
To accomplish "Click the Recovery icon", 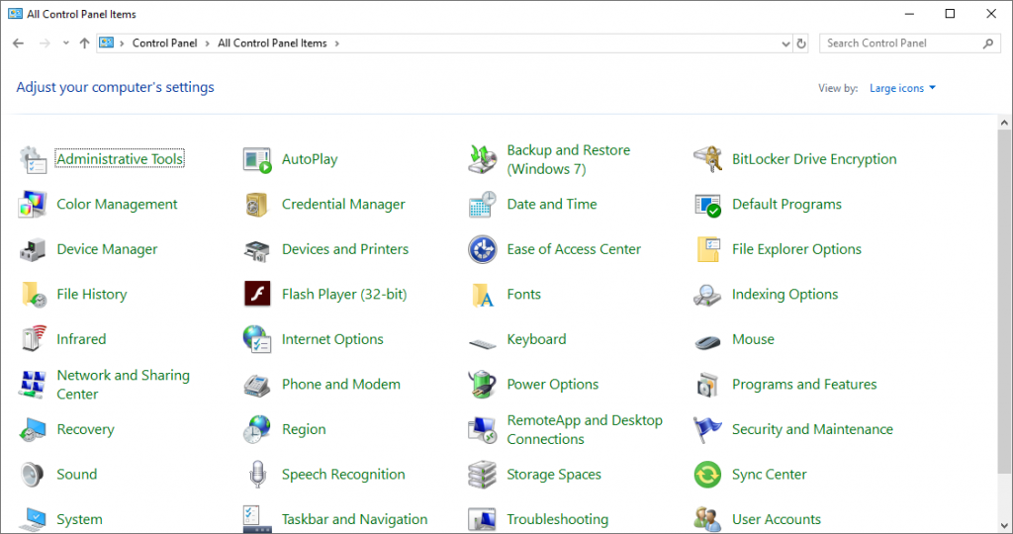I will 33,430.
